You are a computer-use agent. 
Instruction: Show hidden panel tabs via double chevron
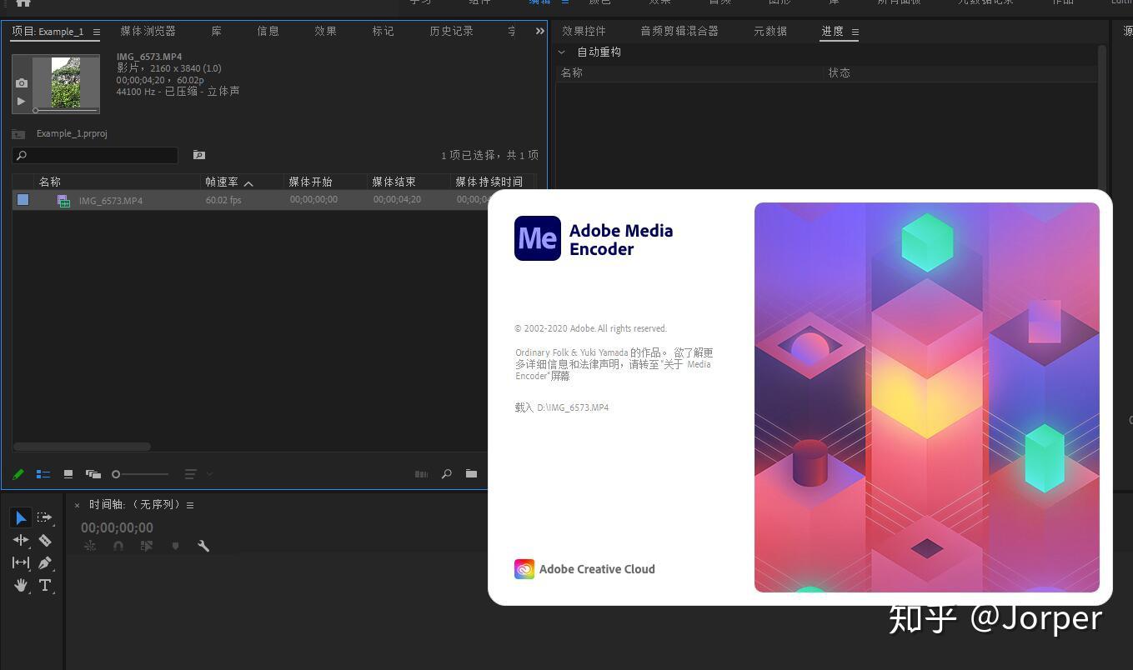point(539,31)
